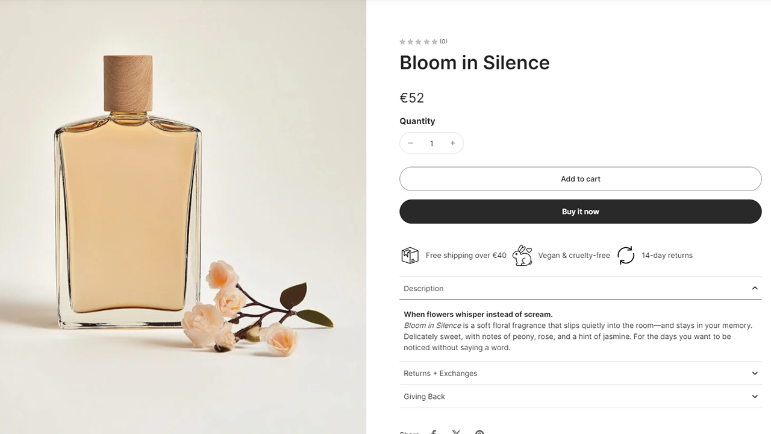This screenshot has width=771, height=434.
Task: Open the (0) reviews link
Action: point(443,41)
